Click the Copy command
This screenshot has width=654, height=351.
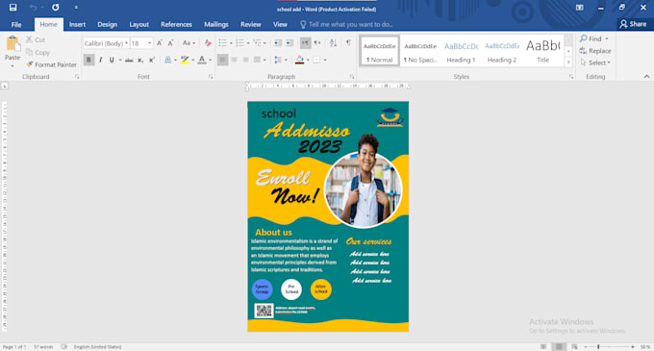click(38, 53)
